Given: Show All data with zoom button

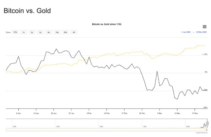Looking at the screenshot, I should [74, 32].
